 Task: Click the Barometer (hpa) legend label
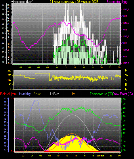tap(118, 1)
